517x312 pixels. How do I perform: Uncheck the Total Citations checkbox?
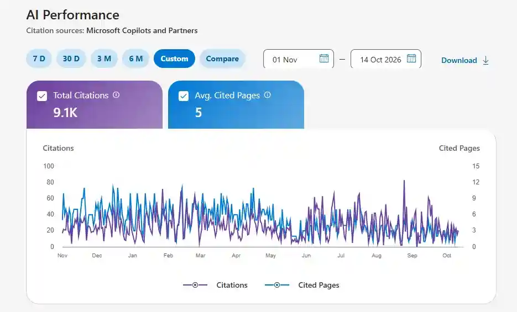pos(42,96)
